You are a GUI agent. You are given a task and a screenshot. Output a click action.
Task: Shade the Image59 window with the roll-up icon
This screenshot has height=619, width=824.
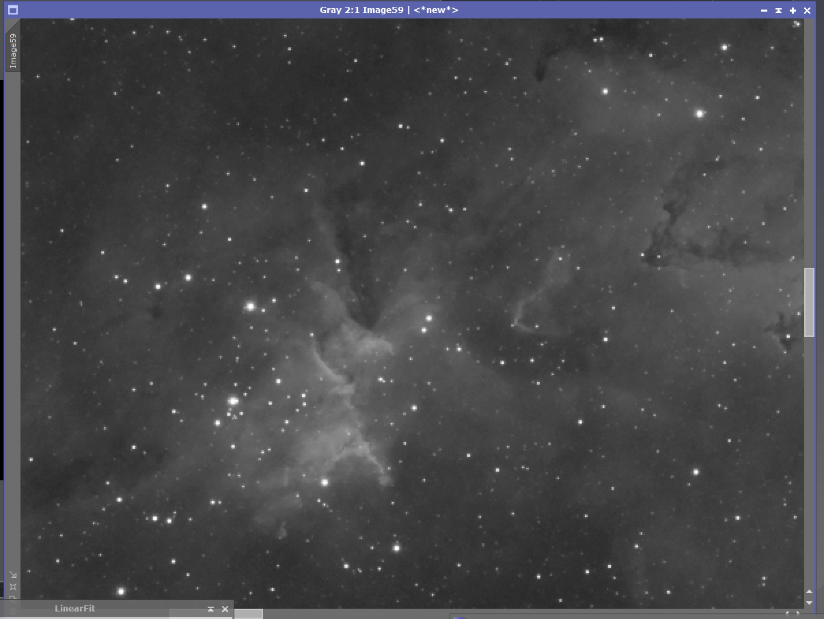(x=778, y=10)
